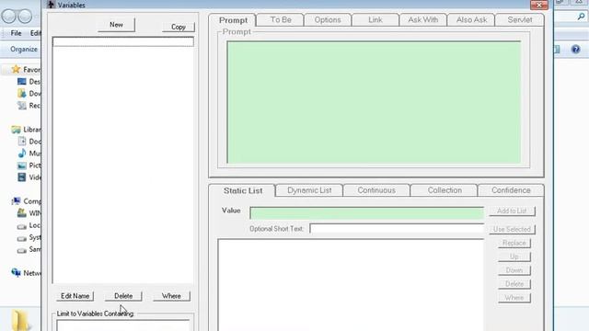
Task: Click the search magnifier icon in Explorer
Action: (x=581, y=16)
